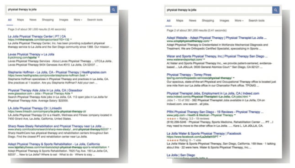The height and width of the screenshot is (168, 295).
Task: Expand the More dropdown in page 2 panel
Action: pos(239,20)
